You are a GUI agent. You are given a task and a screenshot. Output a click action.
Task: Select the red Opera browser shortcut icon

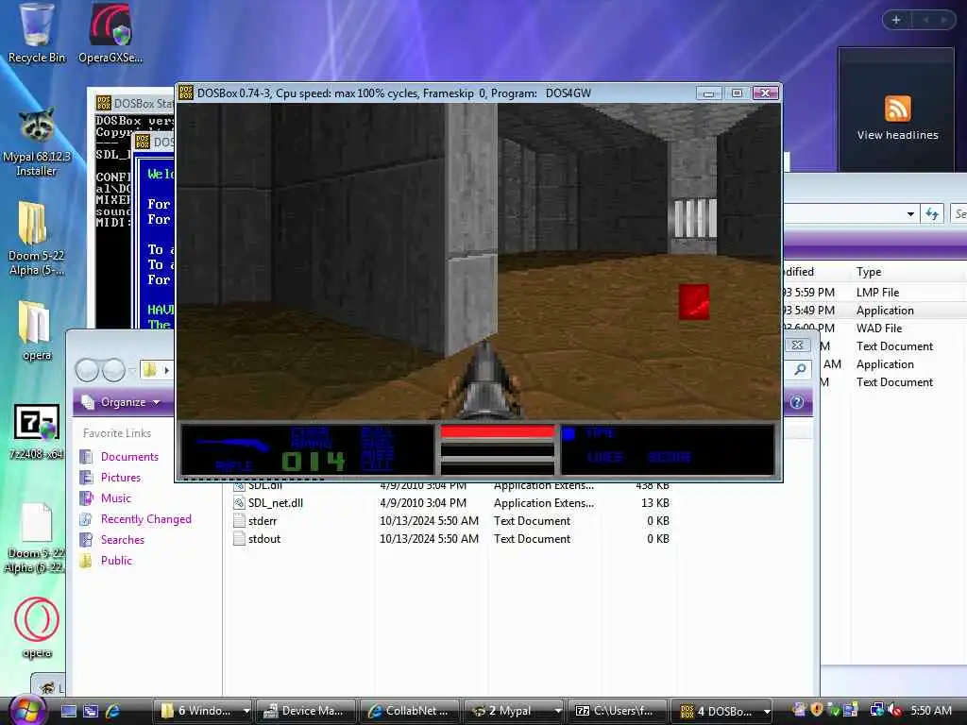pos(37,627)
